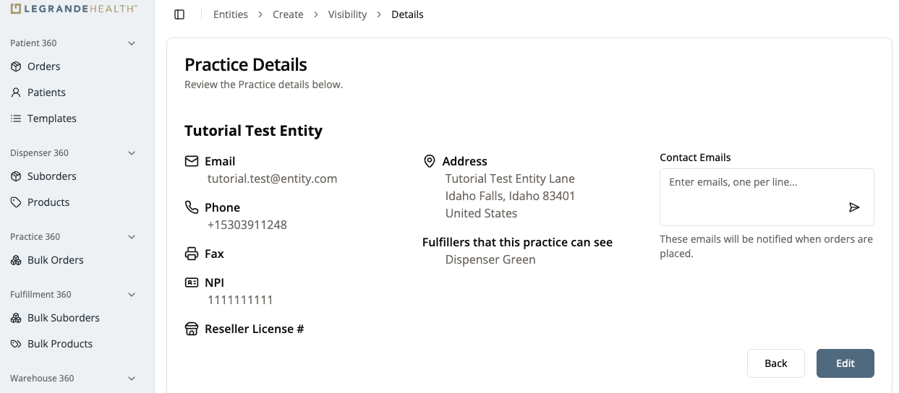The width and height of the screenshot is (899, 393).
Task: Collapse the Patient 360 section
Action: [x=132, y=43]
